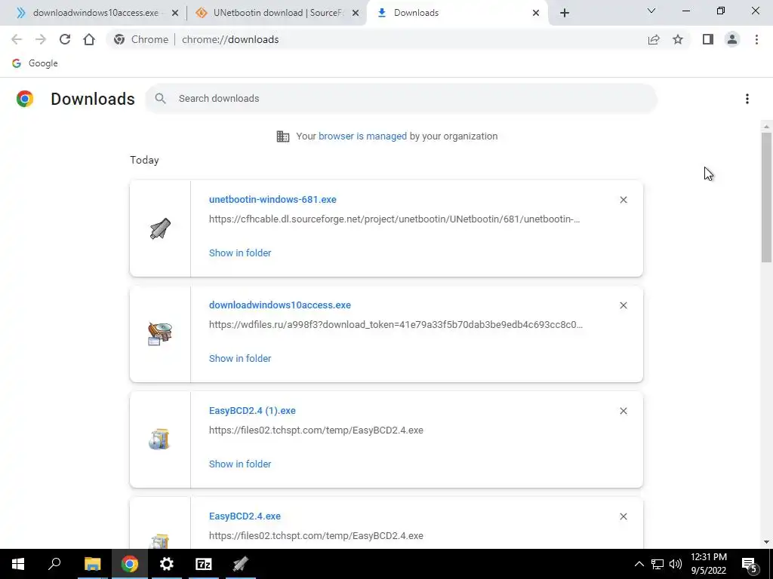Reload the Downloads page

[x=65, y=39]
